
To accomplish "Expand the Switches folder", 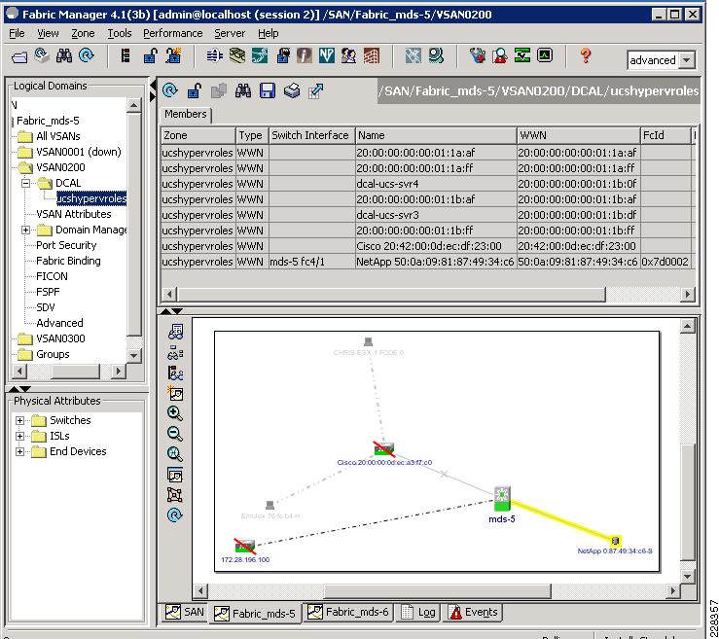I will tap(19, 420).
